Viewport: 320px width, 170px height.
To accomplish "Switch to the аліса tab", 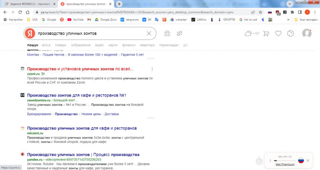I will tap(46, 45).
